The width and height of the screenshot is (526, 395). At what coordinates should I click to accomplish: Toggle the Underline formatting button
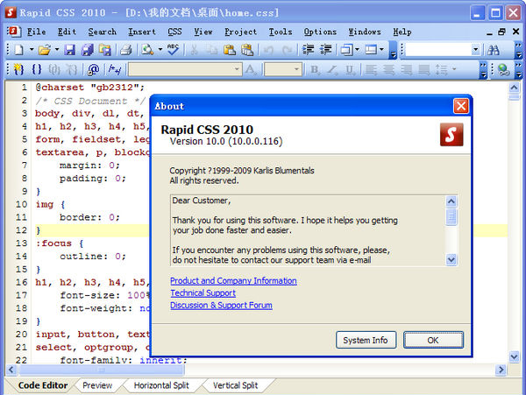(x=350, y=69)
